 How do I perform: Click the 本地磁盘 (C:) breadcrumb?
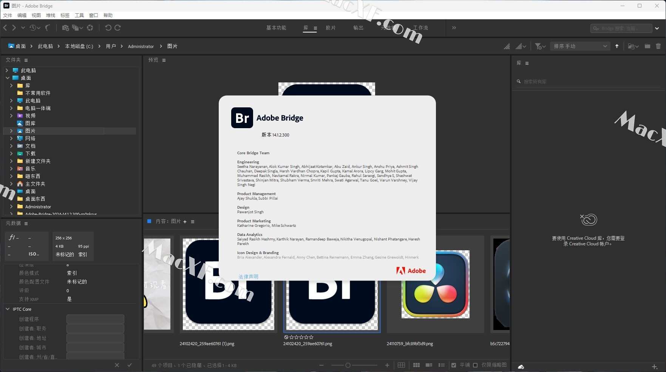click(x=79, y=46)
